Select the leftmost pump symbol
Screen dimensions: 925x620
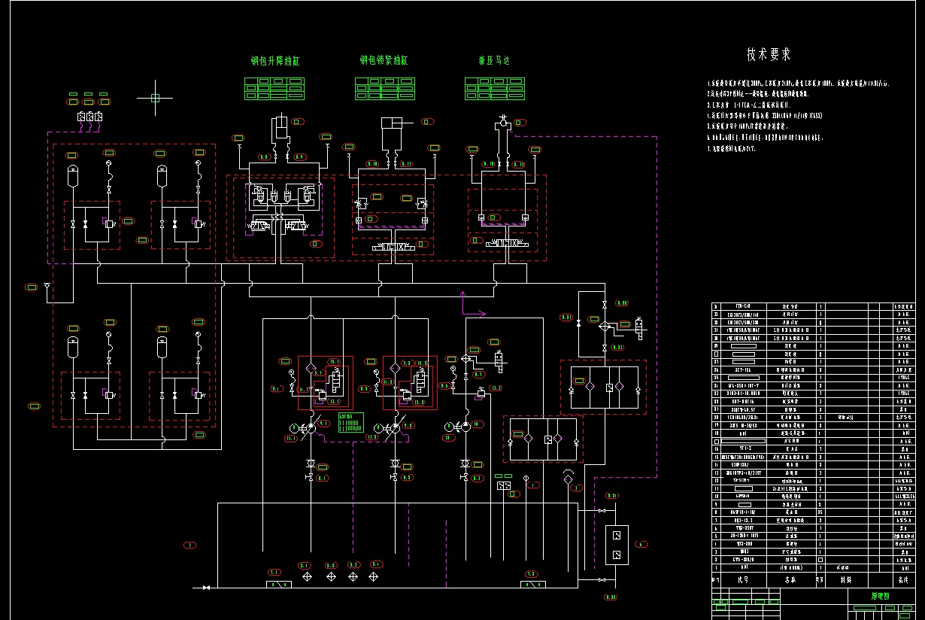[x=310, y=427]
